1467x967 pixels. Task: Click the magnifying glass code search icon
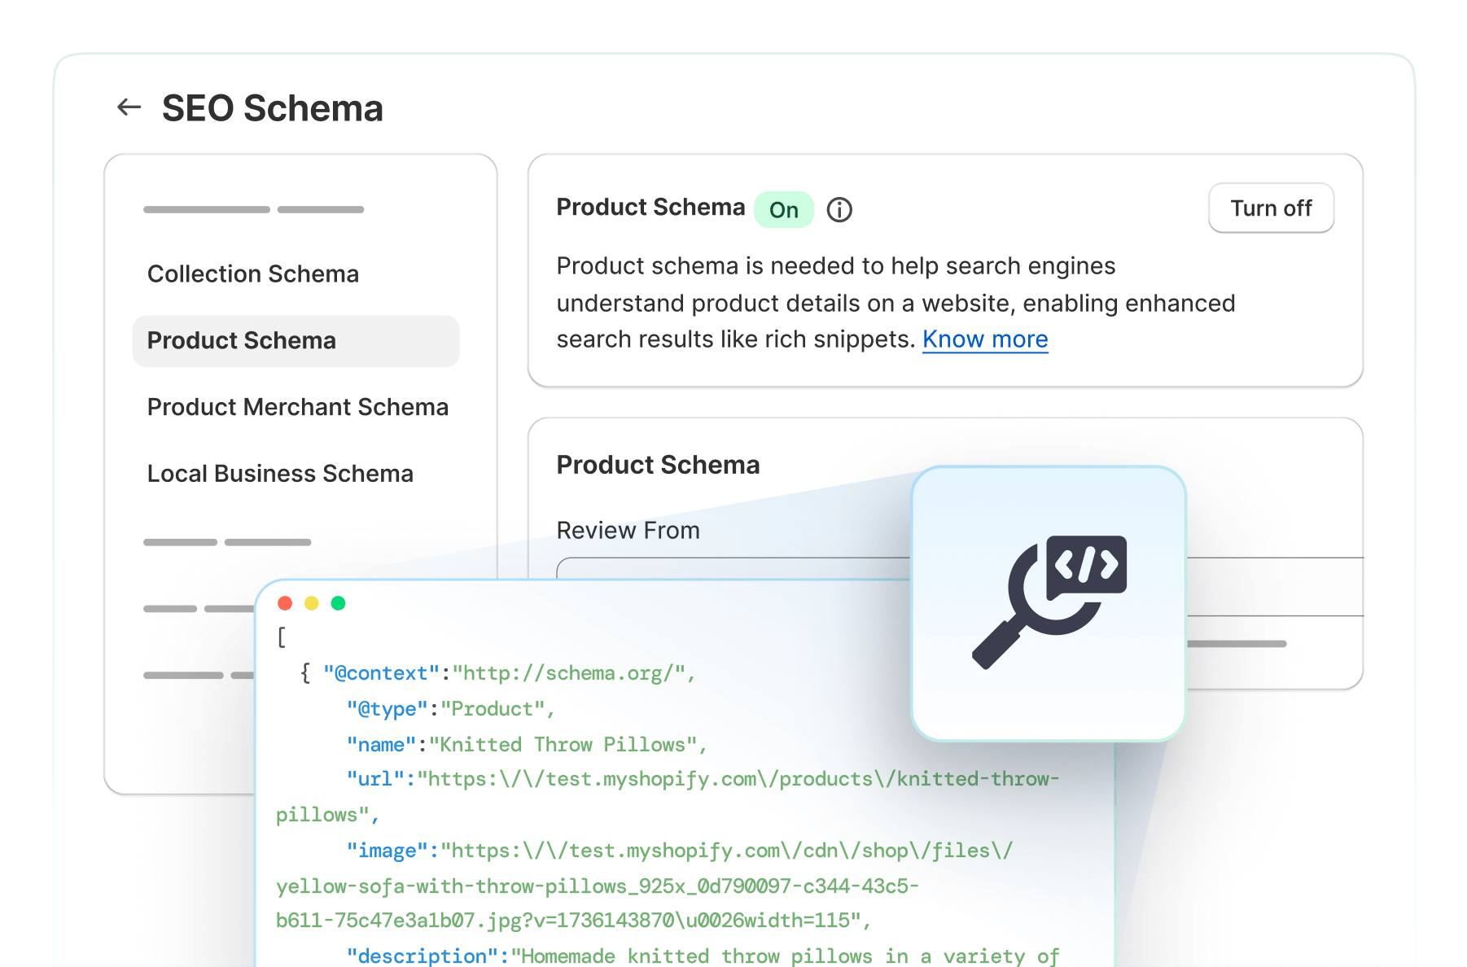(x=1049, y=602)
